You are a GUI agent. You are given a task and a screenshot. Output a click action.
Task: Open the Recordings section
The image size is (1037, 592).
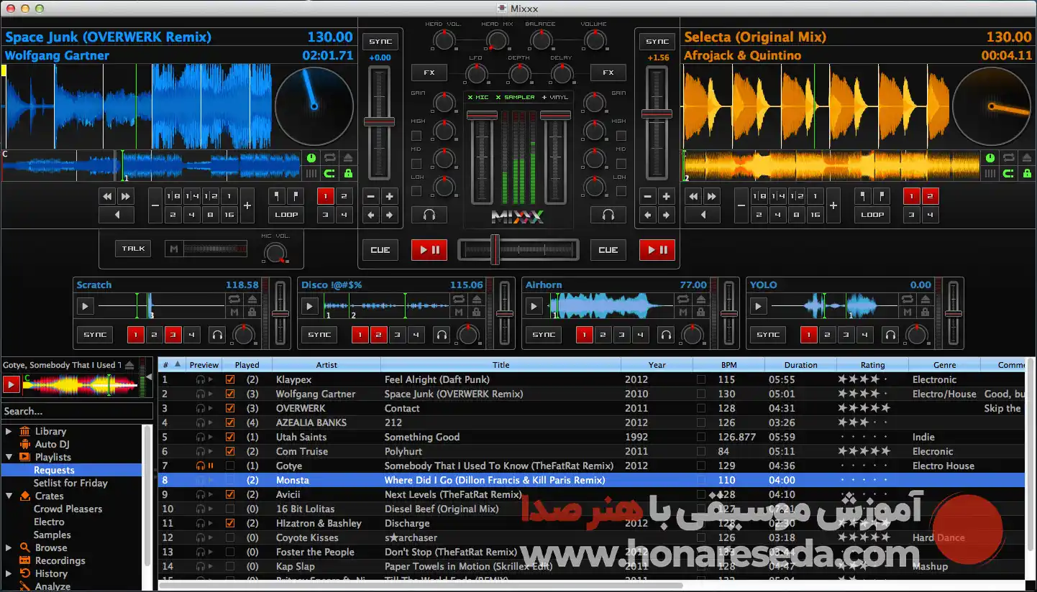[60, 560]
